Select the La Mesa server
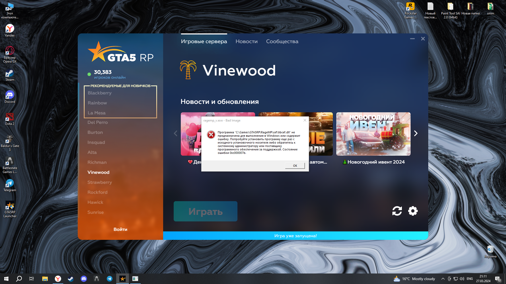The image size is (506, 284). click(96, 113)
